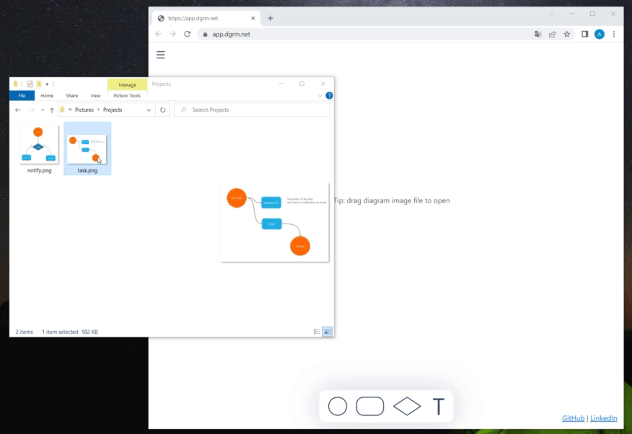Open Chrome three-dot menu
Screen dimensions: 632x434
(614, 34)
